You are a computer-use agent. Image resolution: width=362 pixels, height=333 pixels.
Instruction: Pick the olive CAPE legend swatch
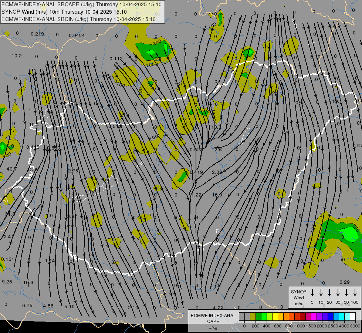pyautogui.click(x=253, y=317)
